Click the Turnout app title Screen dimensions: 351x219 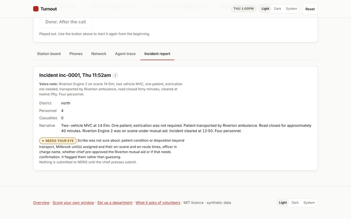49,9
